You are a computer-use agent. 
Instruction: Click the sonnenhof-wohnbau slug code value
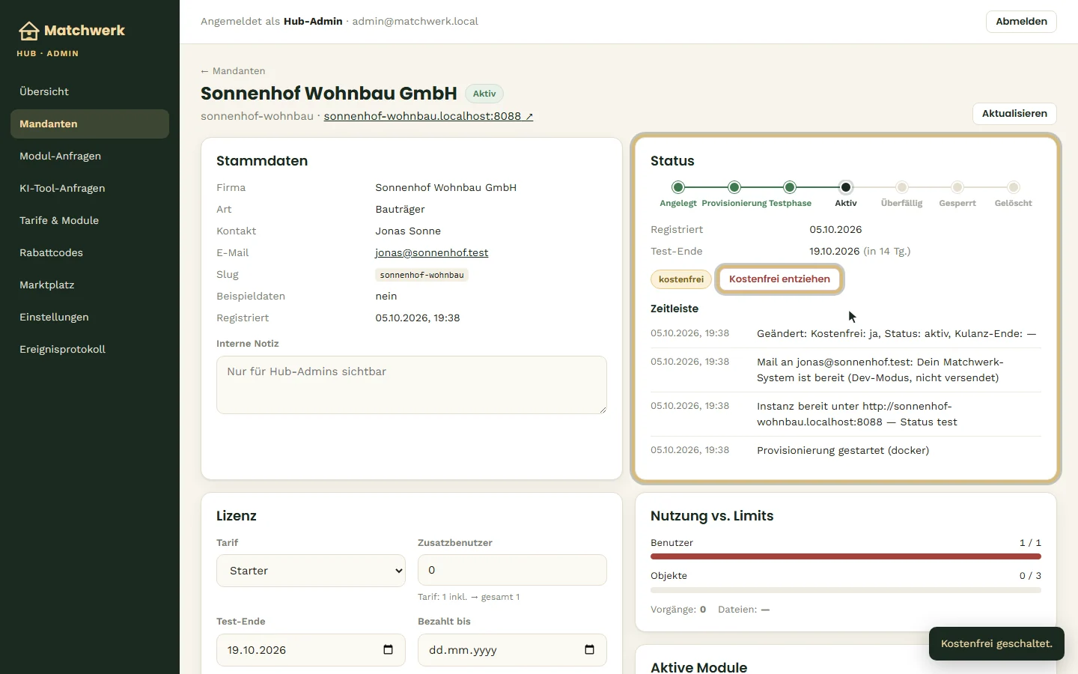coord(422,275)
